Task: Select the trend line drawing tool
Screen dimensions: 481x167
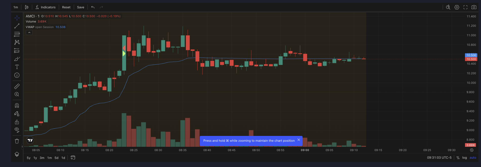Action: tap(17, 26)
